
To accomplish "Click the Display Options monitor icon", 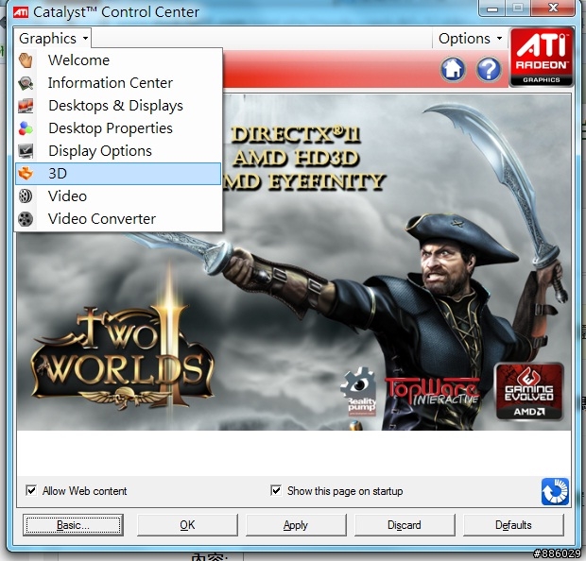I will click(x=26, y=151).
